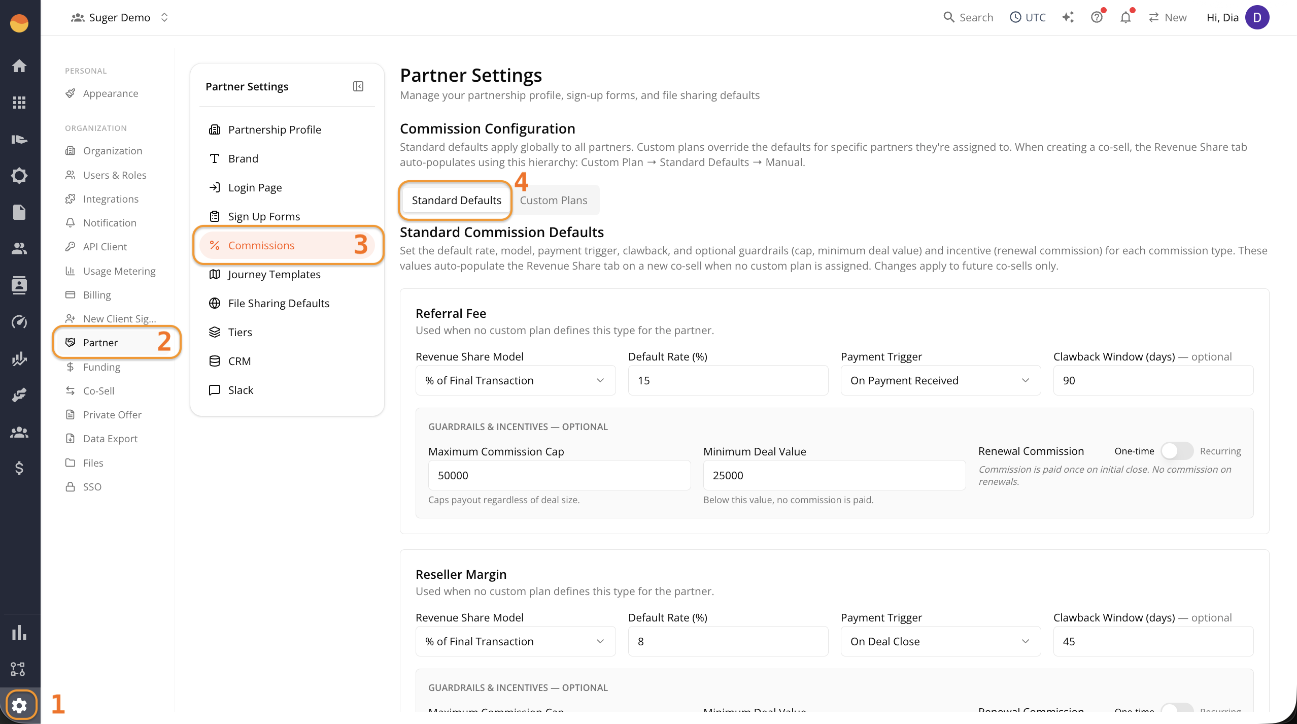Expand Referral Fee Revenue Share Model dropdown
The height and width of the screenshot is (724, 1297).
click(x=516, y=380)
